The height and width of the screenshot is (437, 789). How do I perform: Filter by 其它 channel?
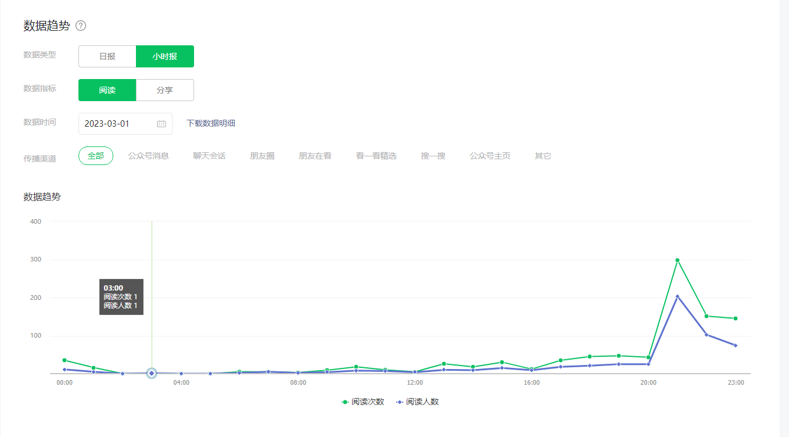543,156
